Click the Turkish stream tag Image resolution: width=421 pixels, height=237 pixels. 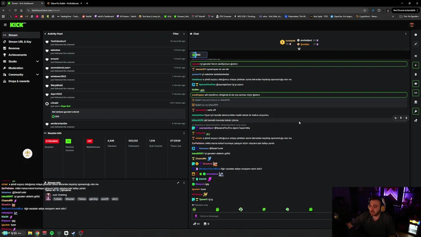58,199
